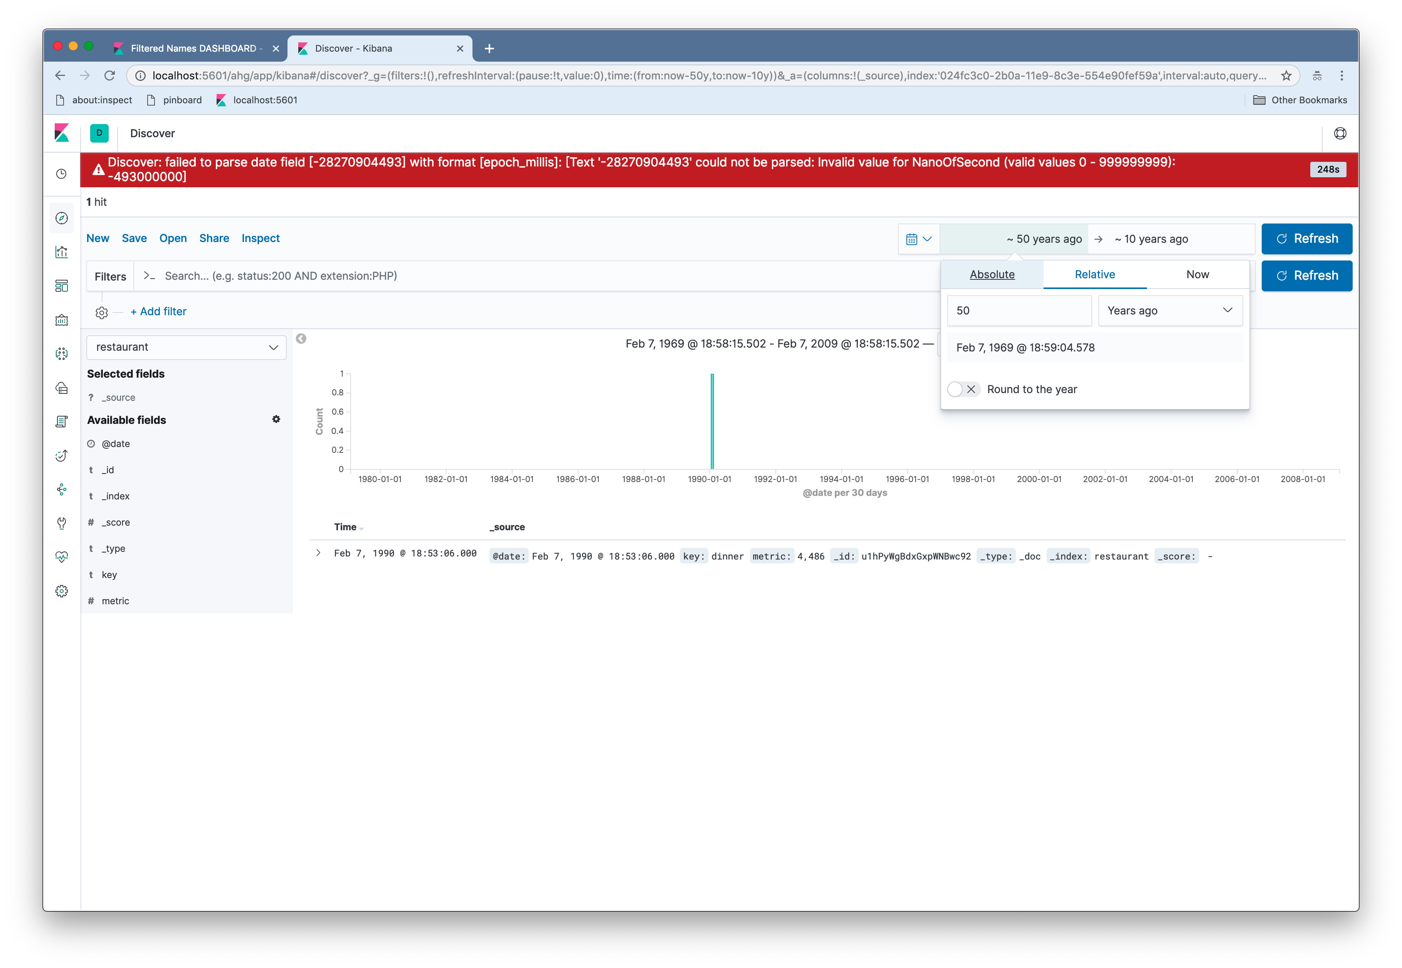Collapse the field sidebar with arrow icon
The height and width of the screenshot is (968, 1402).
[301, 338]
